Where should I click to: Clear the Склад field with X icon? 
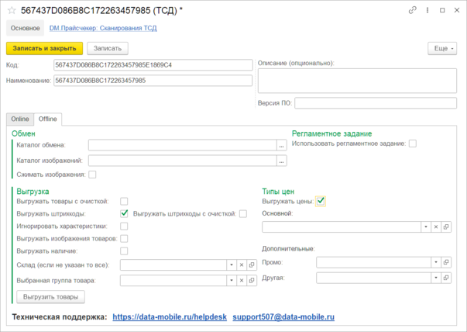[242, 265]
